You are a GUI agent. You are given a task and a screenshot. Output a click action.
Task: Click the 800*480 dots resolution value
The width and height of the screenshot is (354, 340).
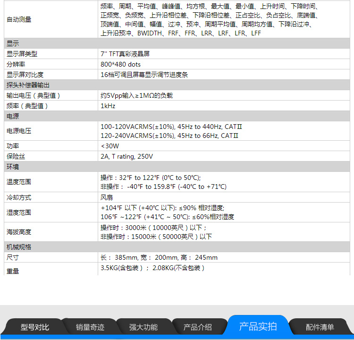pos(121,64)
